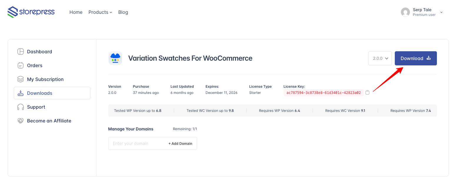Viewport: 456px width, 184px height.
Task: Click the My Subscription stack icon
Action: (21, 79)
